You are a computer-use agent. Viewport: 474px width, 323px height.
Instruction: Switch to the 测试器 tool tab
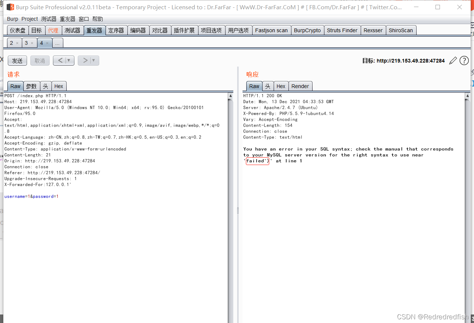click(x=72, y=30)
